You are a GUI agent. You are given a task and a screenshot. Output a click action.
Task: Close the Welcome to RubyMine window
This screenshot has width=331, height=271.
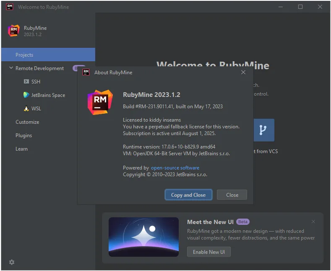pyautogui.click(x=320, y=7)
